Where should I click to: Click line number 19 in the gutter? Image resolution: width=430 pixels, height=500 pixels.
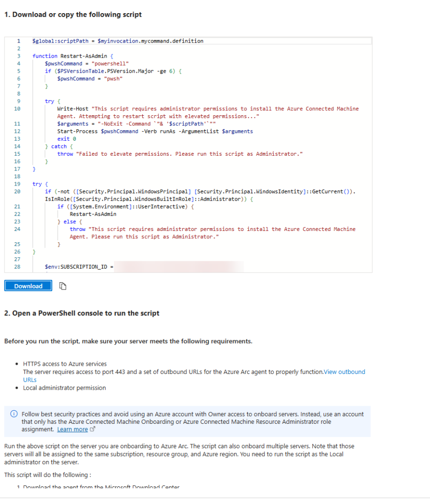pos(17,184)
